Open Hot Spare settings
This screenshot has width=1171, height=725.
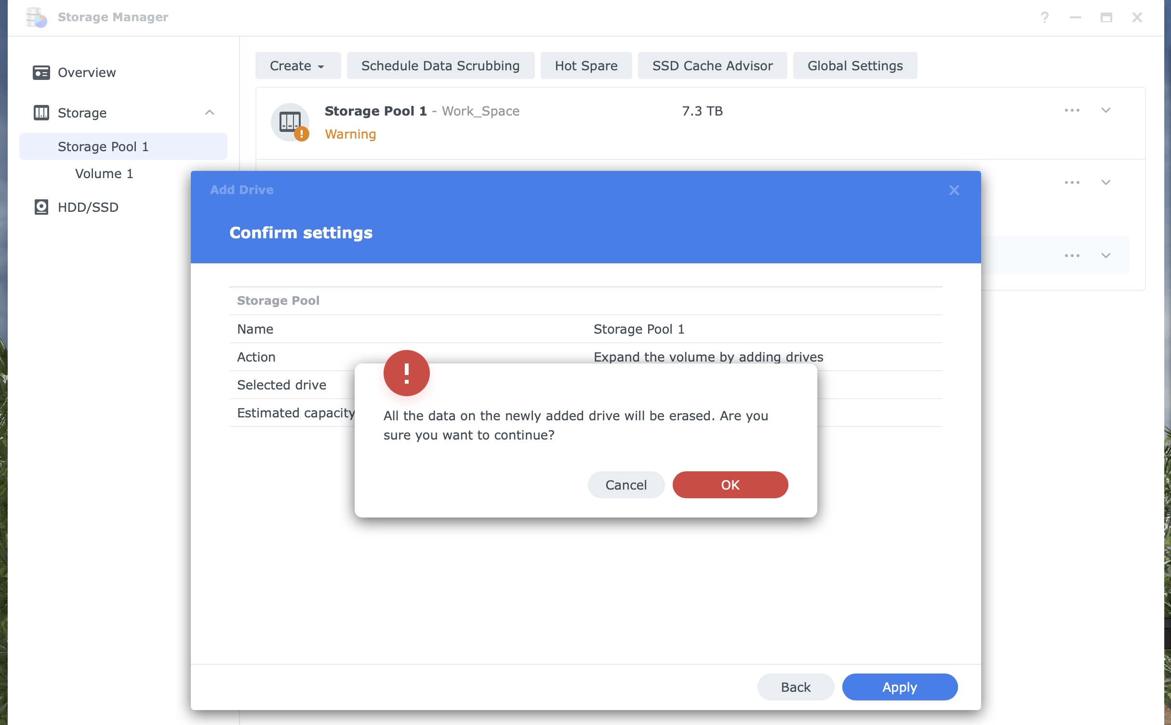tap(585, 65)
